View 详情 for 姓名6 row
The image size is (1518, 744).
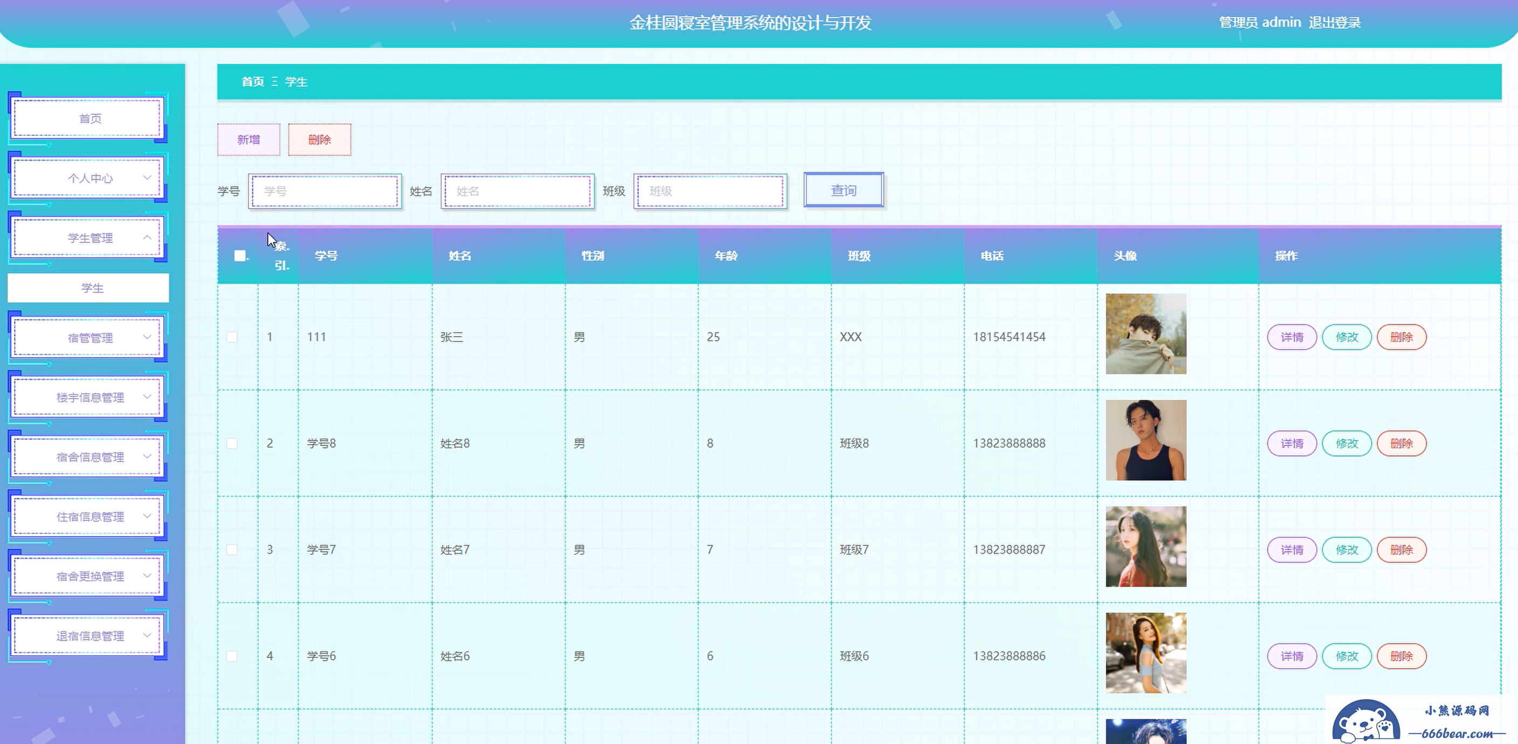[1292, 656]
